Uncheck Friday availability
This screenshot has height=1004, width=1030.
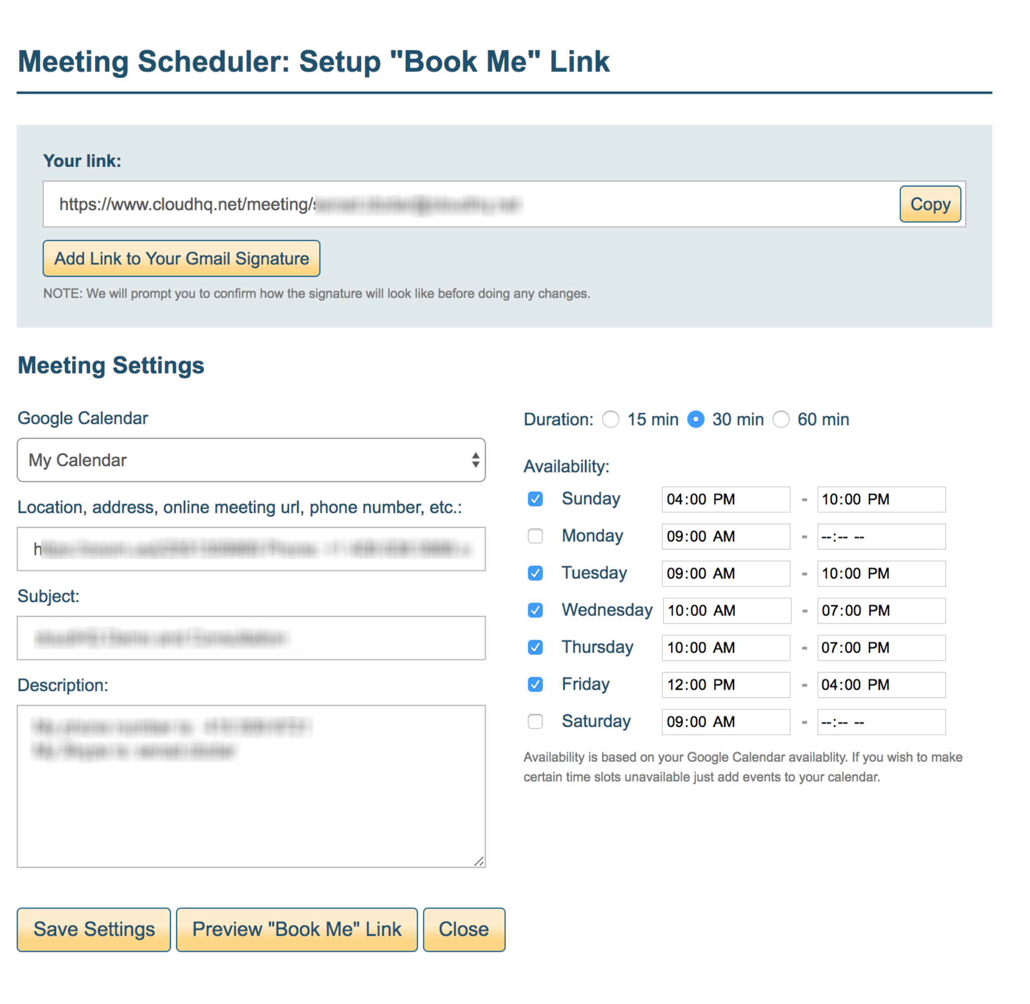click(535, 685)
